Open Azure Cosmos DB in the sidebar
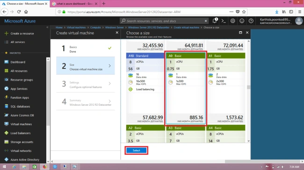 point(22,116)
